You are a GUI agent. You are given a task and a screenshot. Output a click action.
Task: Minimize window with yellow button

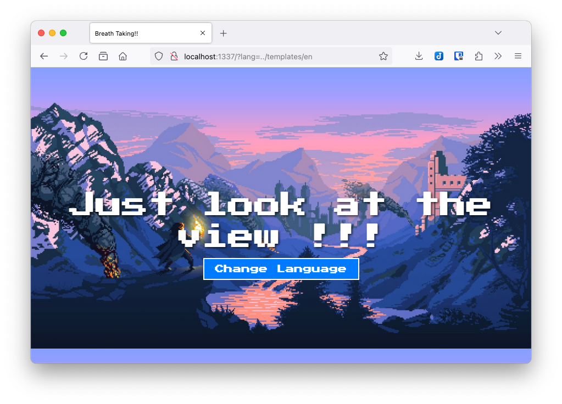coord(52,33)
